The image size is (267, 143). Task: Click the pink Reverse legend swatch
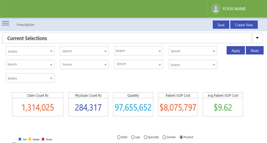pyautogui.click(x=43, y=139)
